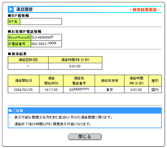Select the region cell 東京
This screenshot has height=148, width=167.
110,90
